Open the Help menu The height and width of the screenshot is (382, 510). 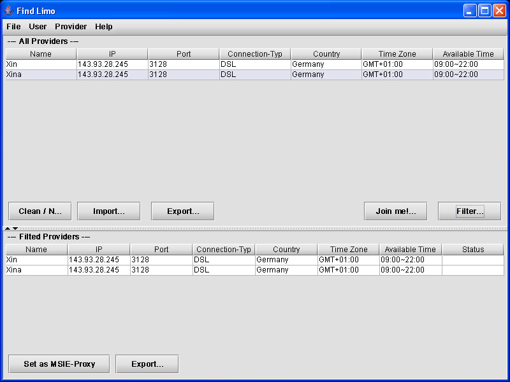pyautogui.click(x=104, y=27)
